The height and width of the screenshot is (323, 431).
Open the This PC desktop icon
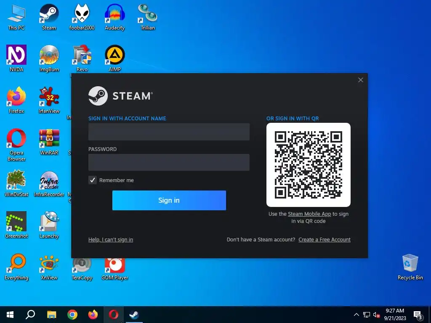click(16, 17)
